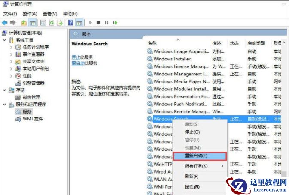Click the Refresh toolbar icon
This screenshot has height=195, width=289.
click(52, 23)
